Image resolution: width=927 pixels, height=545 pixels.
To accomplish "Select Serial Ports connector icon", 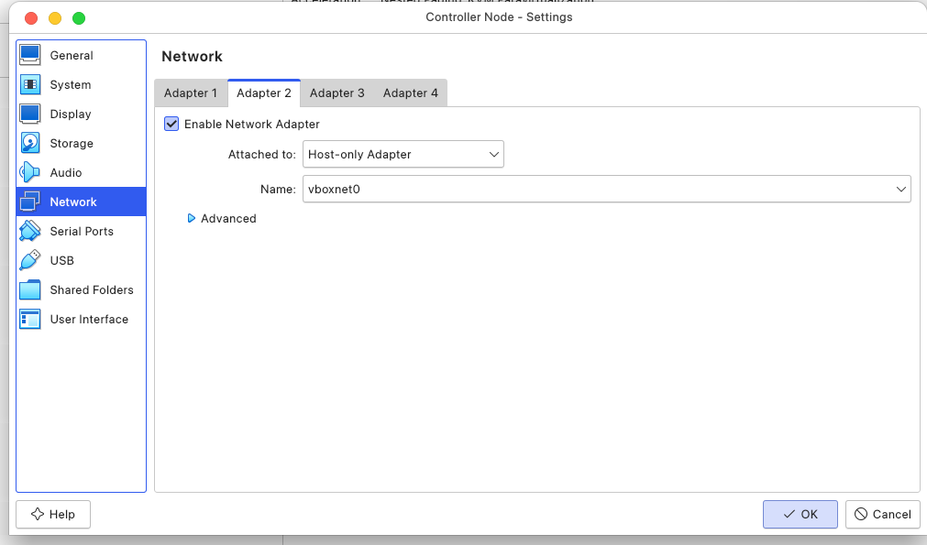I will point(30,231).
